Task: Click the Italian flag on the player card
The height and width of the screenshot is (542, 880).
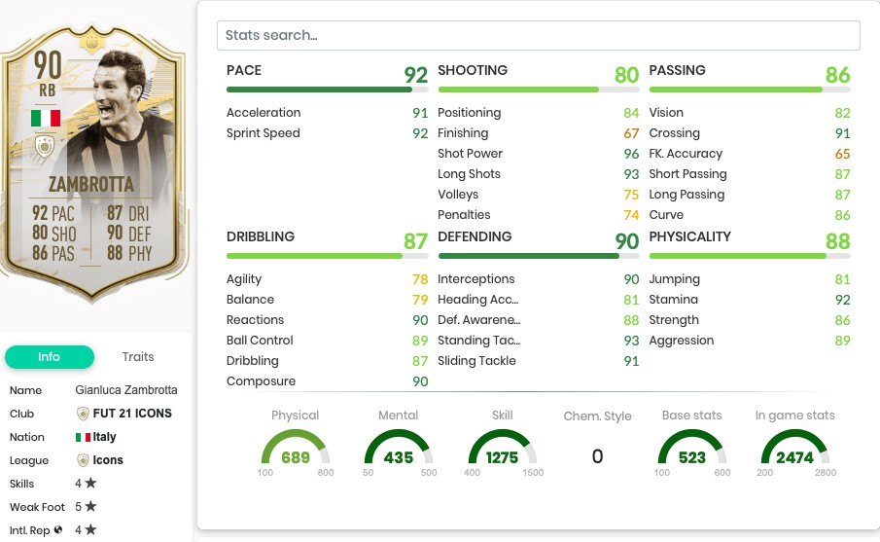Action: pyautogui.click(x=46, y=118)
